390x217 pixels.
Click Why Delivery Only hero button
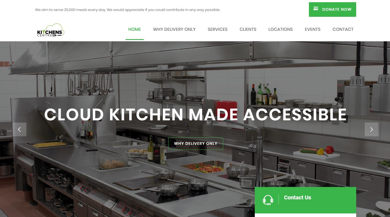pyautogui.click(x=196, y=143)
